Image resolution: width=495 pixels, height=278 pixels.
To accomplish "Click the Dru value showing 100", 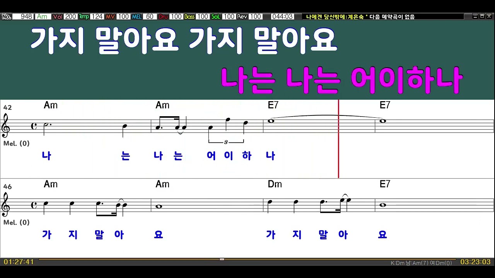I will click(176, 17).
